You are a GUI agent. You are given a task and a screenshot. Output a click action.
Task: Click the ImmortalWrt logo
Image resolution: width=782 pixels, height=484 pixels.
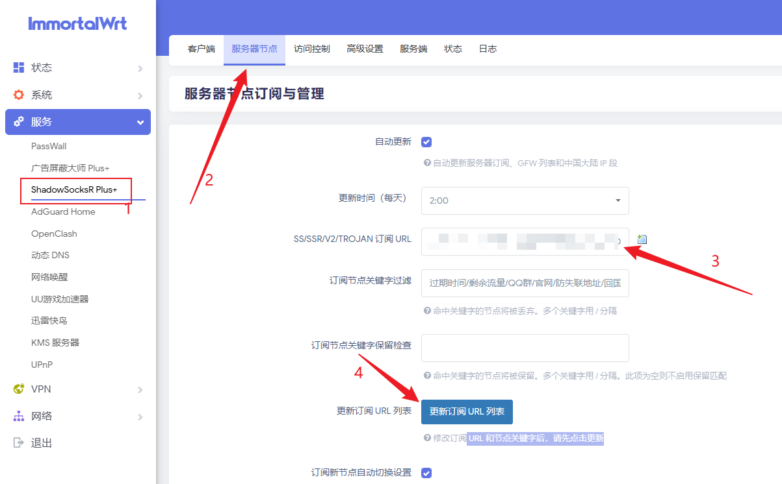77,24
